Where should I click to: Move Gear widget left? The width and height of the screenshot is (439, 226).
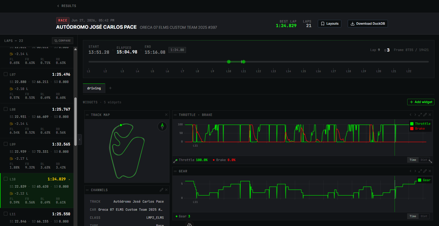[x=410, y=171]
